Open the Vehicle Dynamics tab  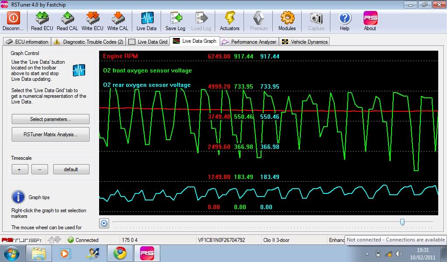click(x=305, y=42)
